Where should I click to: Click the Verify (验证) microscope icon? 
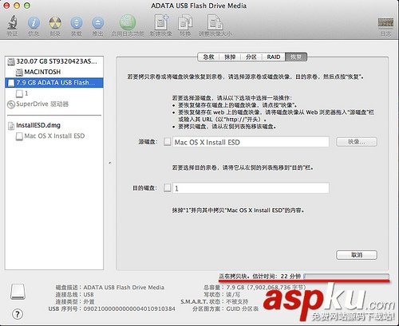12,22
